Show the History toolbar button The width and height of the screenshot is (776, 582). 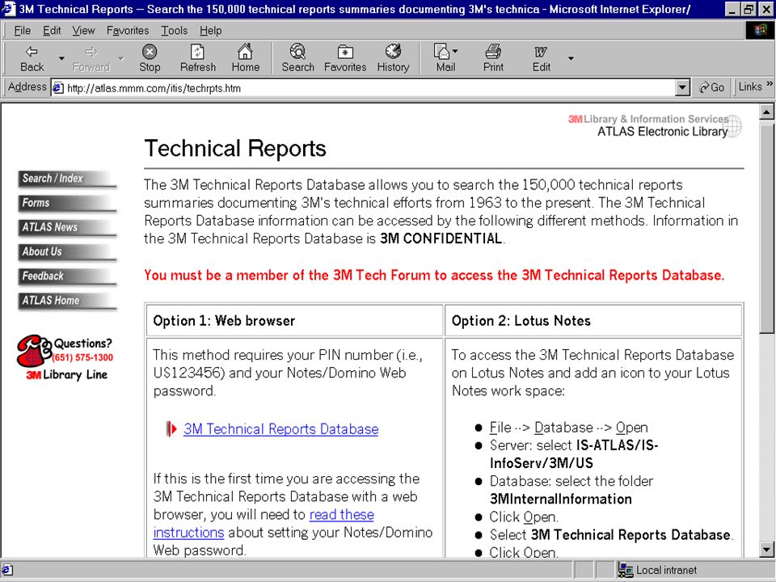(x=393, y=58)
